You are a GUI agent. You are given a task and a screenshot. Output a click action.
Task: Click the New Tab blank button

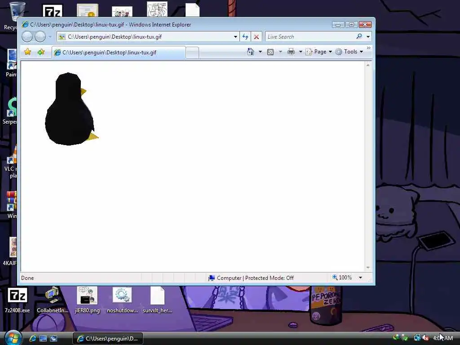192,53
